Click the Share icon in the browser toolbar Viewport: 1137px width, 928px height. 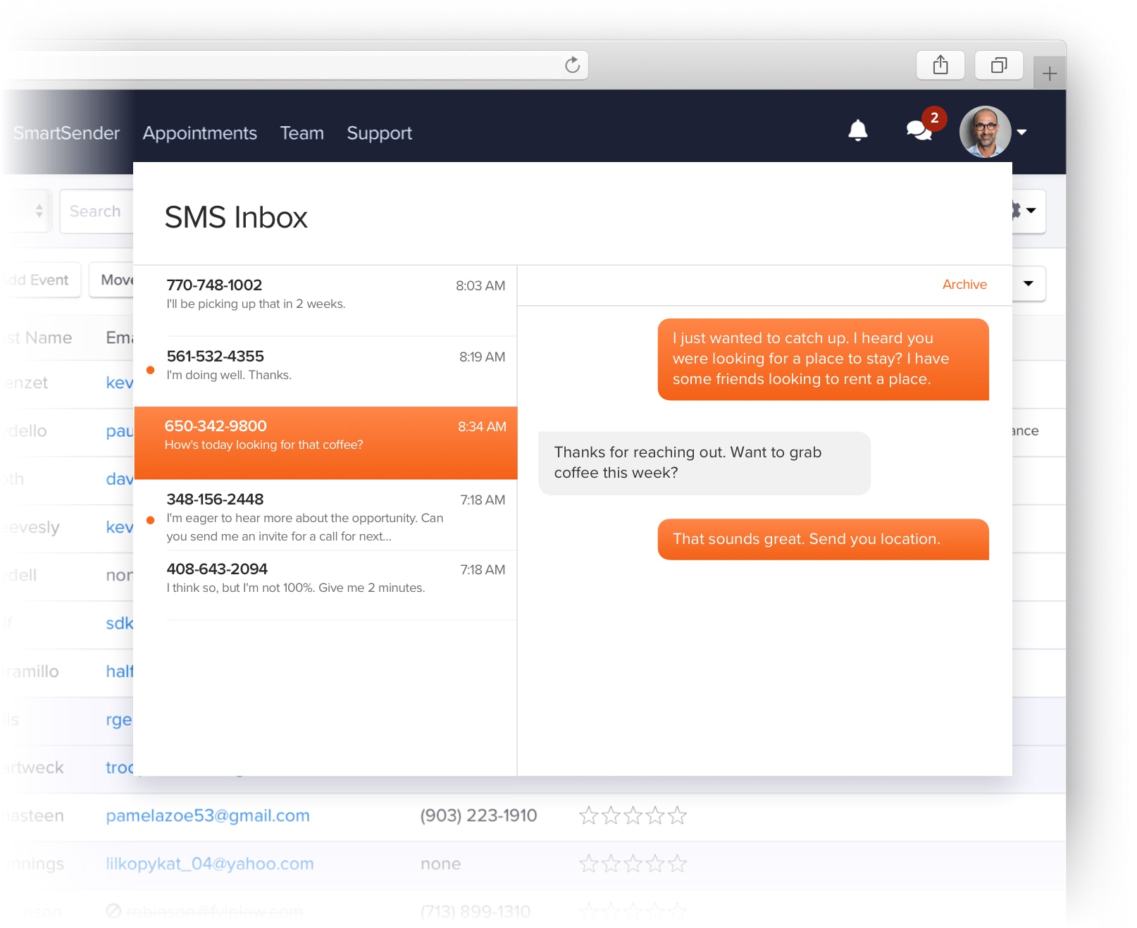click(940, 64)
